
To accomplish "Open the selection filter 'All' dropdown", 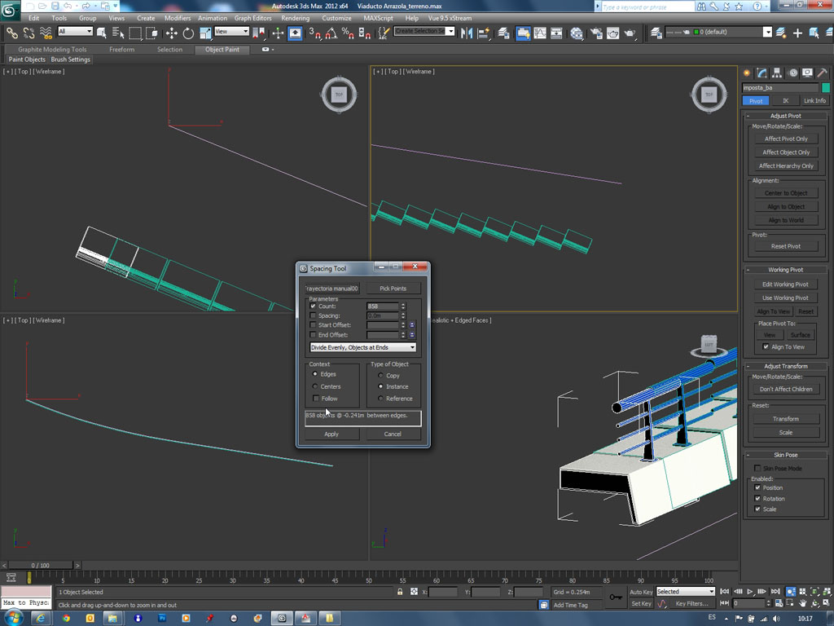I will pyautogui.click(x=75, y=32).
